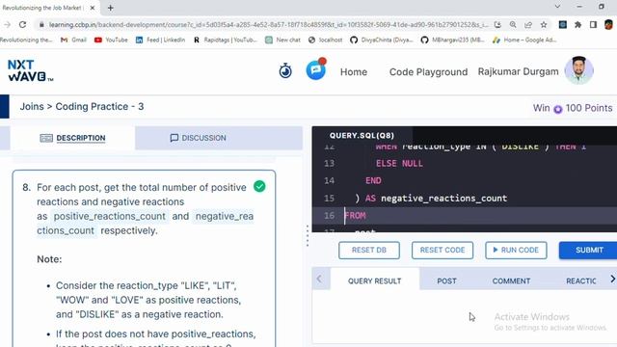Close the Revolutionizing the Job Market tab
The height and width of the screenshot is (347, 617).
pos(93,8)
